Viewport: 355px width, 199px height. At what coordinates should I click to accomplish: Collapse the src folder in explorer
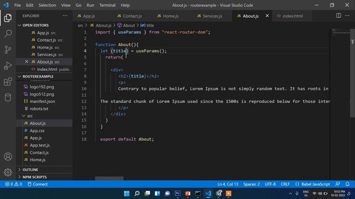[x=44, y=116]
